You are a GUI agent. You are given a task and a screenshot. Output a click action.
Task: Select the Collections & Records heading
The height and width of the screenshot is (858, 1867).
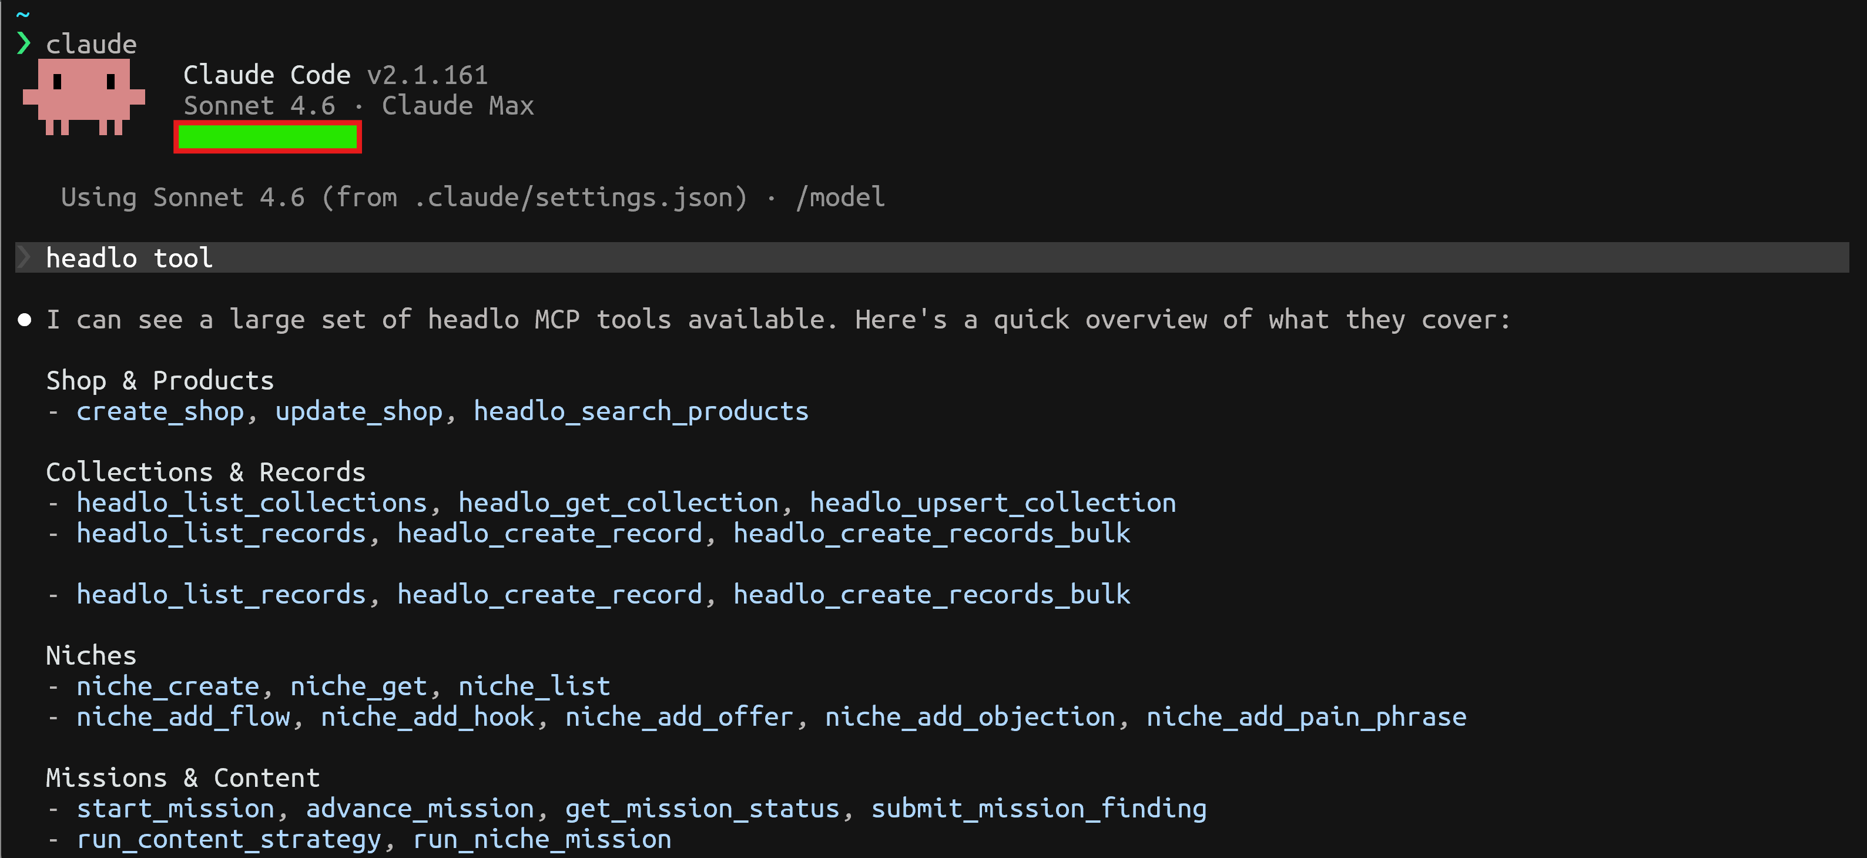tap(206, 472)
